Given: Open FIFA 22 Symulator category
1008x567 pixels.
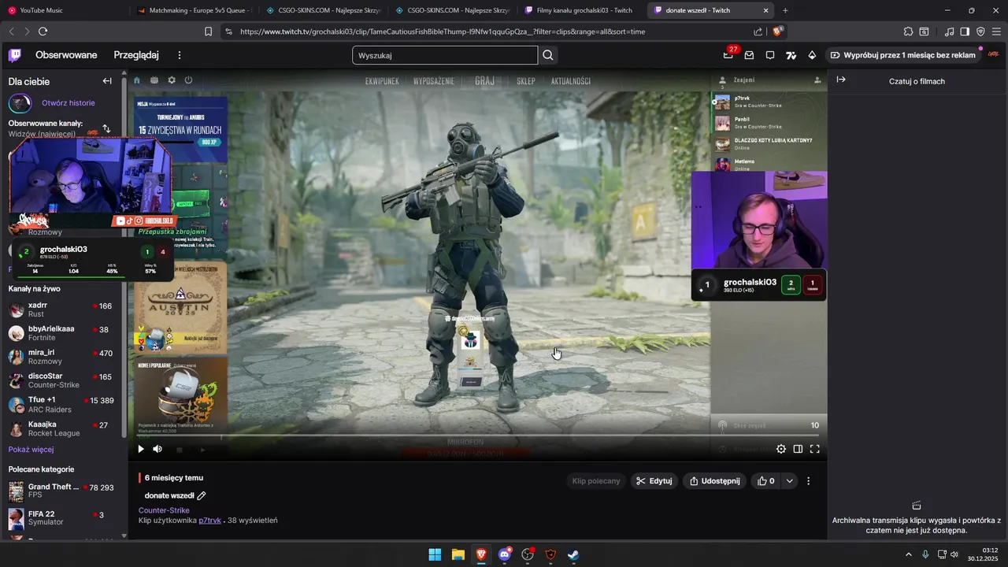Looking at the screenshot, I should [63, 518].
